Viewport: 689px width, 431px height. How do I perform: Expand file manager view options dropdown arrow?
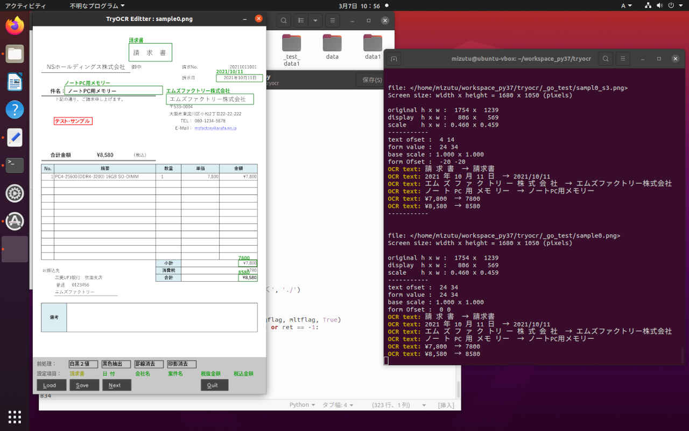coord(315,20)
